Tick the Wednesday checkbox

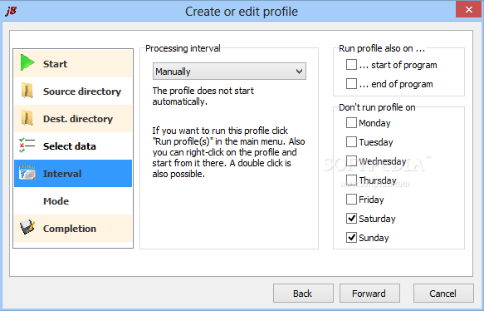pos(351,161)
